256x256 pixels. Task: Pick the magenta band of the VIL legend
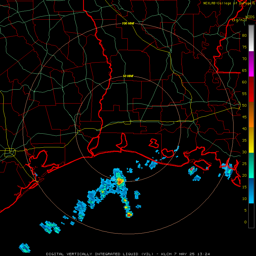coord(251,64)
